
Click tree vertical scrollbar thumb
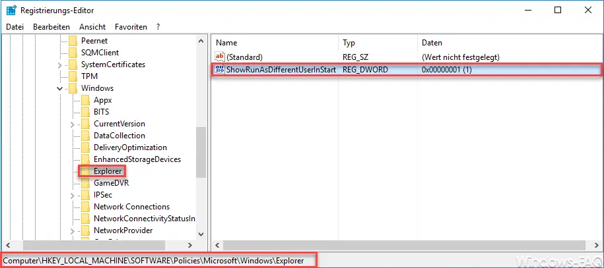click(201, 153)
